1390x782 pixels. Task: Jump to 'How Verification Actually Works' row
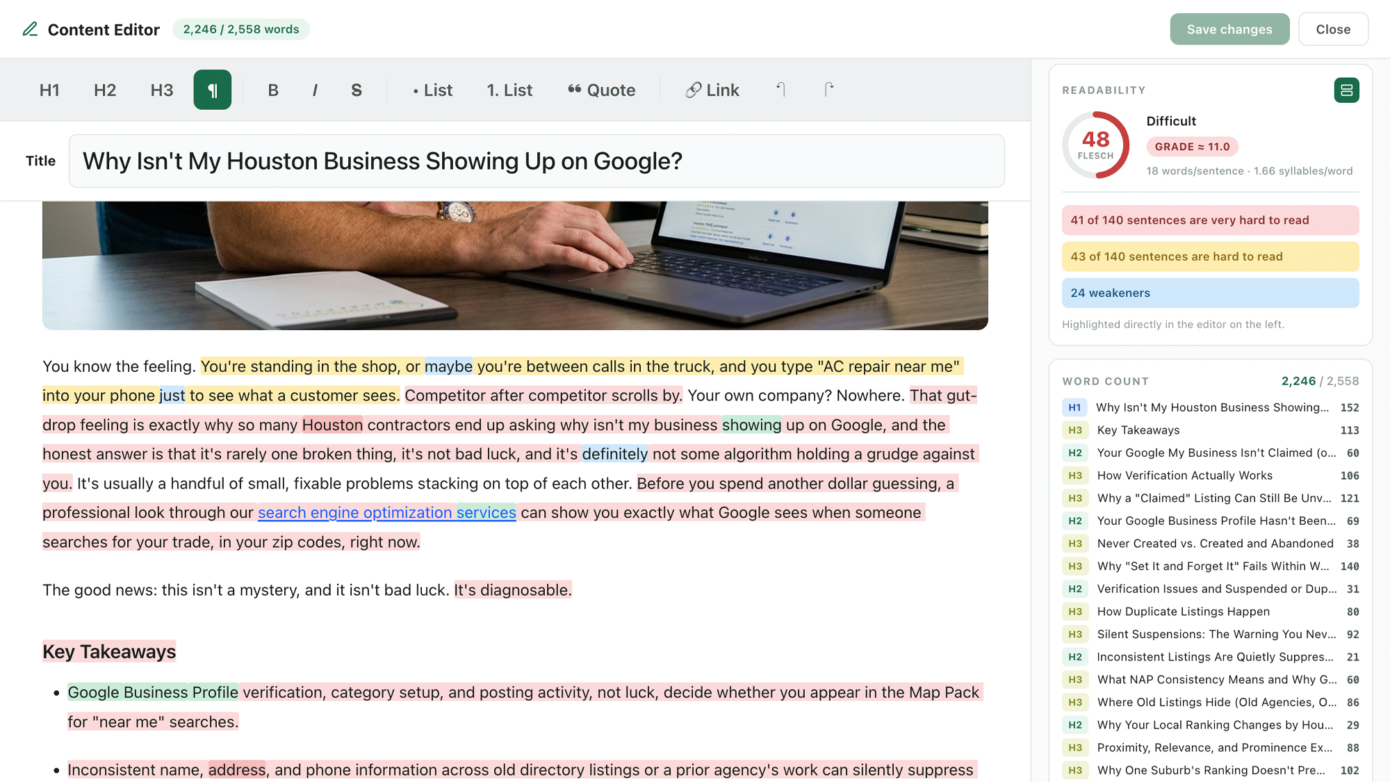[x=1210, y=475]
